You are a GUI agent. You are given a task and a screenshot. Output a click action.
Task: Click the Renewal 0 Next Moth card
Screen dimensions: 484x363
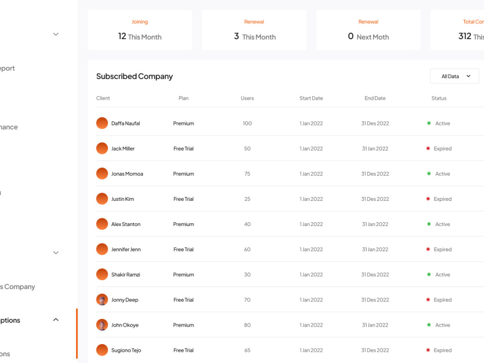[368, 30]
